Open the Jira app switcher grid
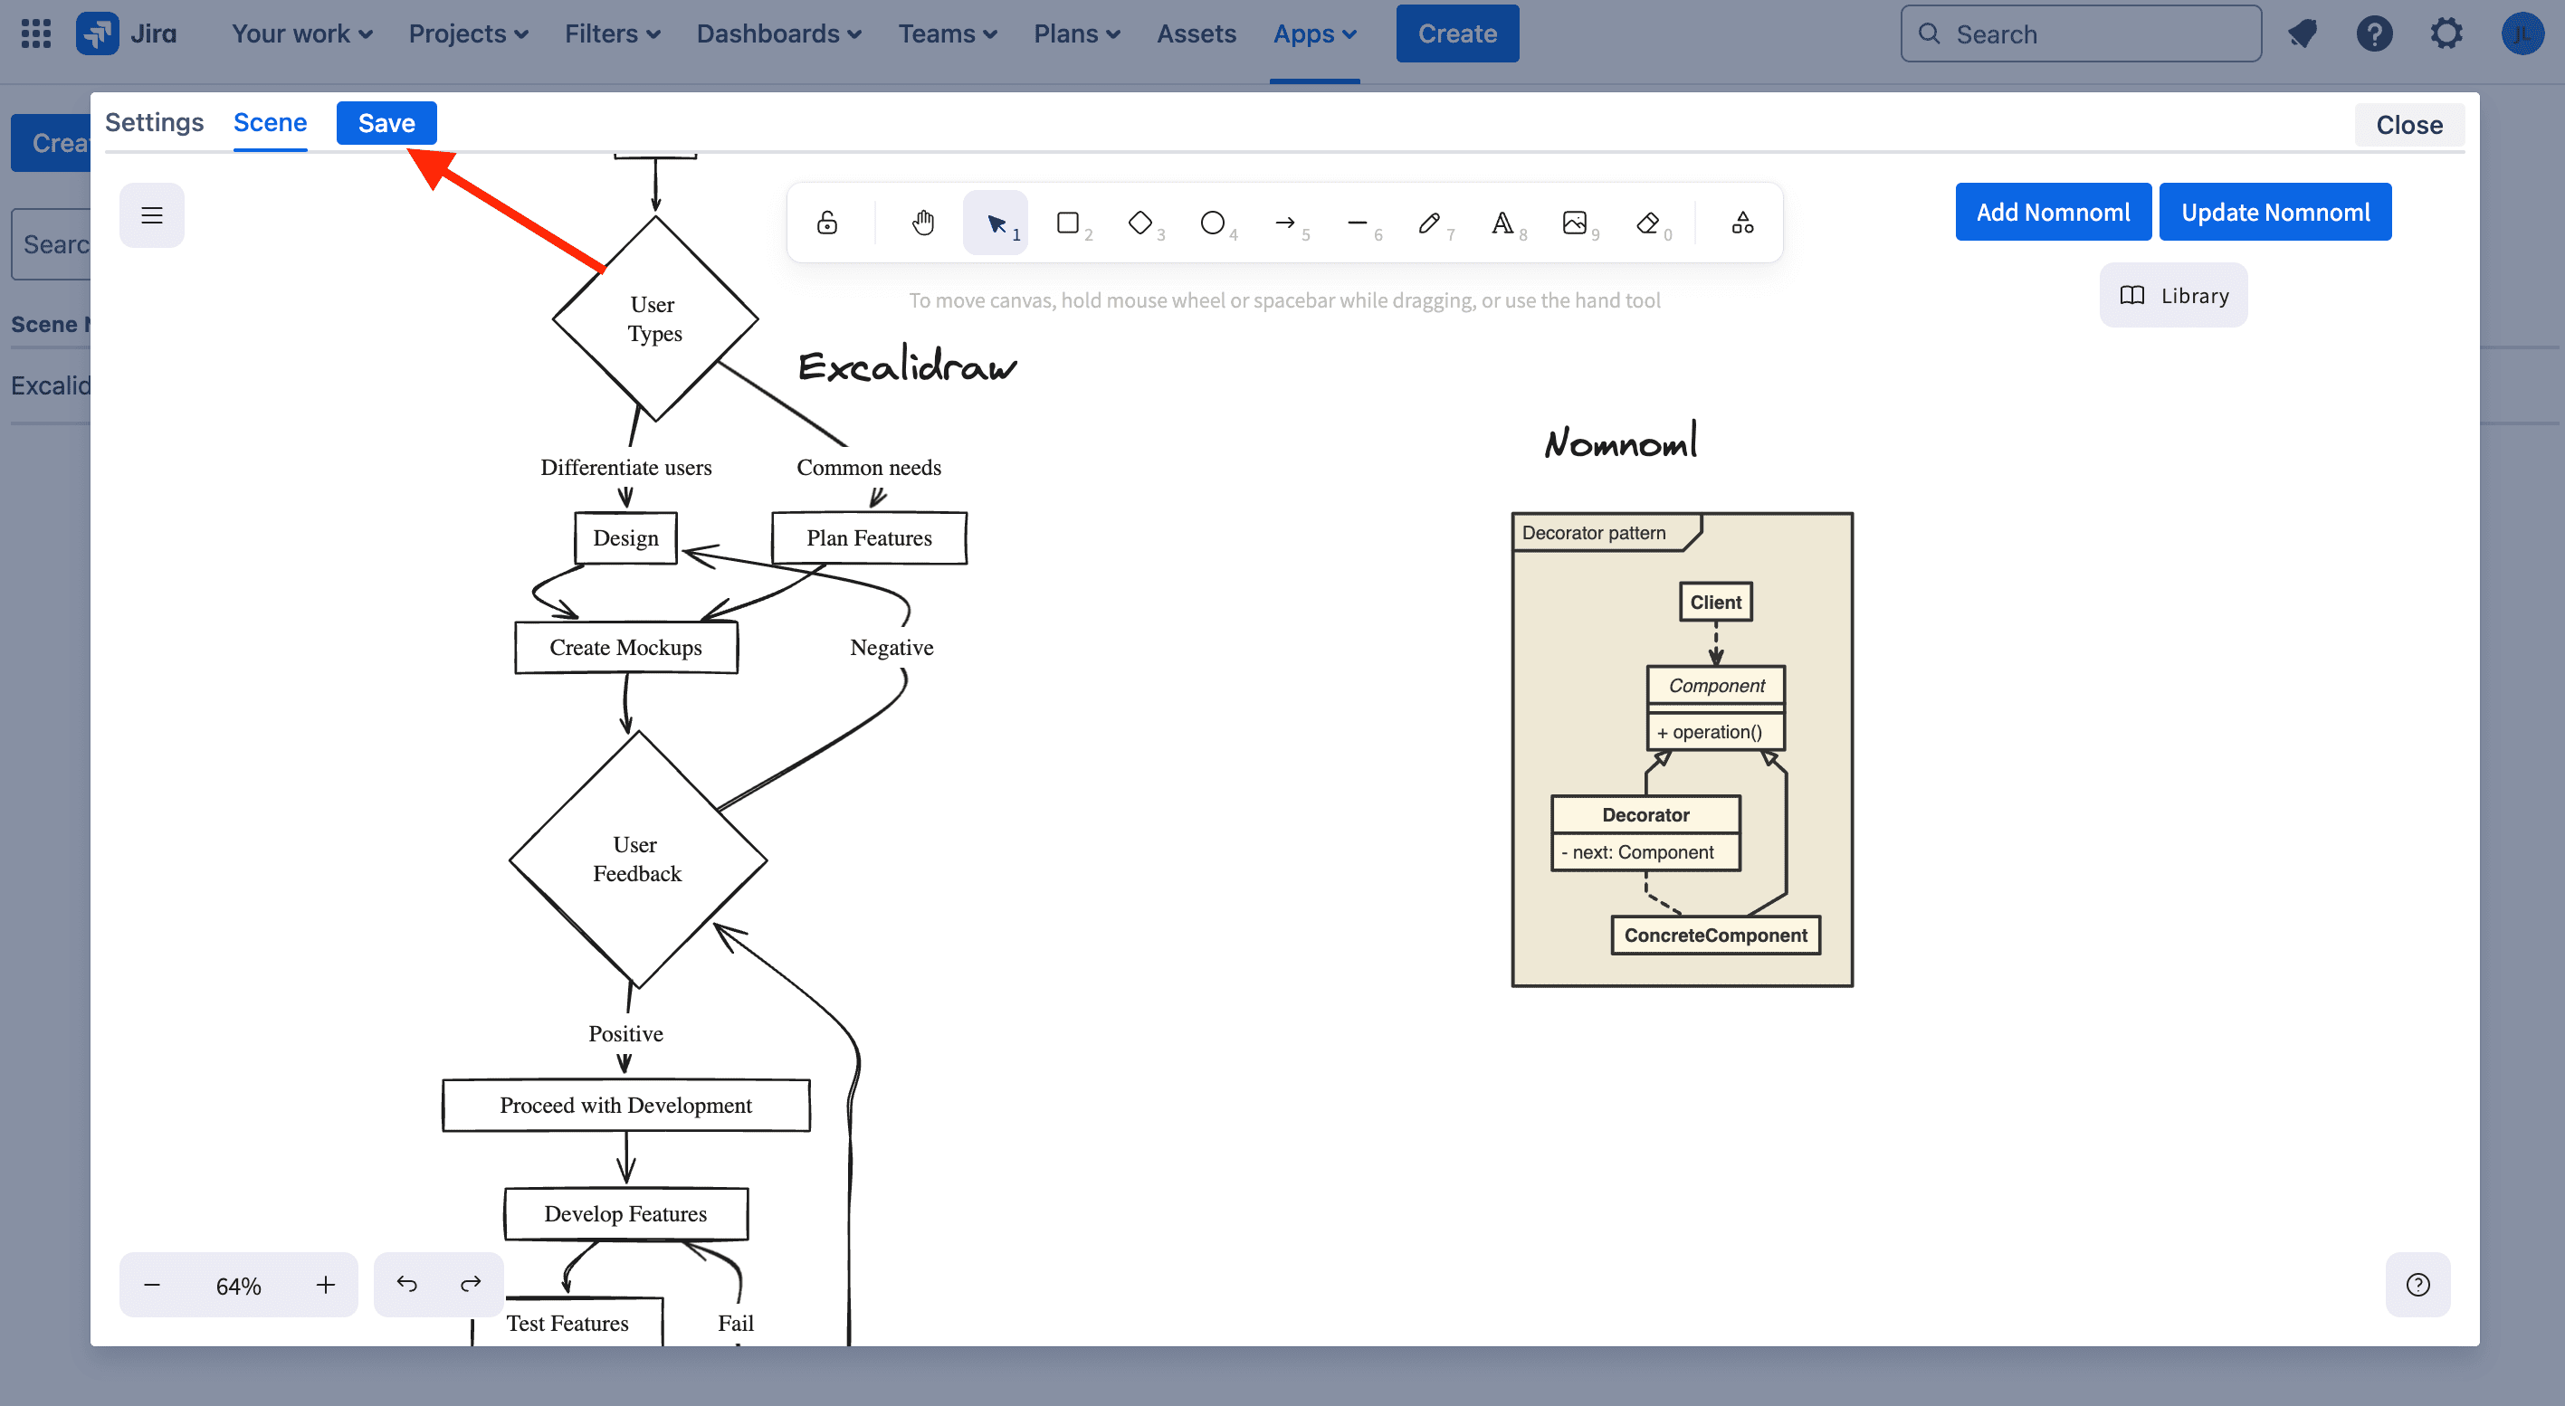Image resolution: width=2565 pixels, height=1406 pixels. coord(36,33)
